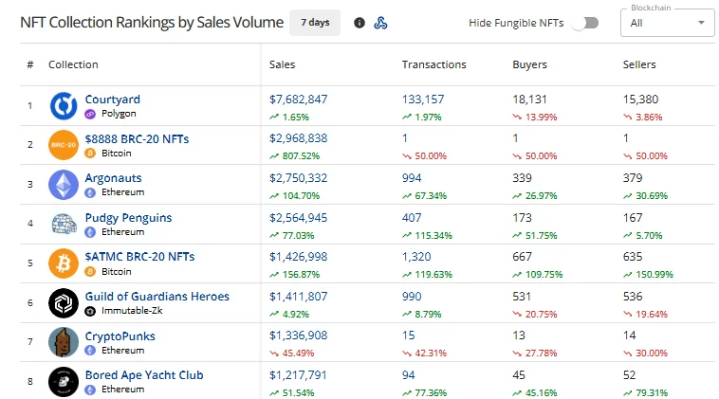Open the Argonauts collection link
Image resolution: width=719 pixels, height=399 pixels.
113,178
